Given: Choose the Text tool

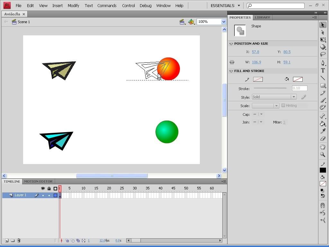Looking at the screenshot, I should tap(323, 70).
